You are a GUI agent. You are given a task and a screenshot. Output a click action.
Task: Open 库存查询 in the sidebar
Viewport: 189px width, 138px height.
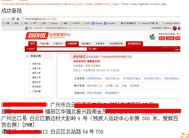point(37,87)
